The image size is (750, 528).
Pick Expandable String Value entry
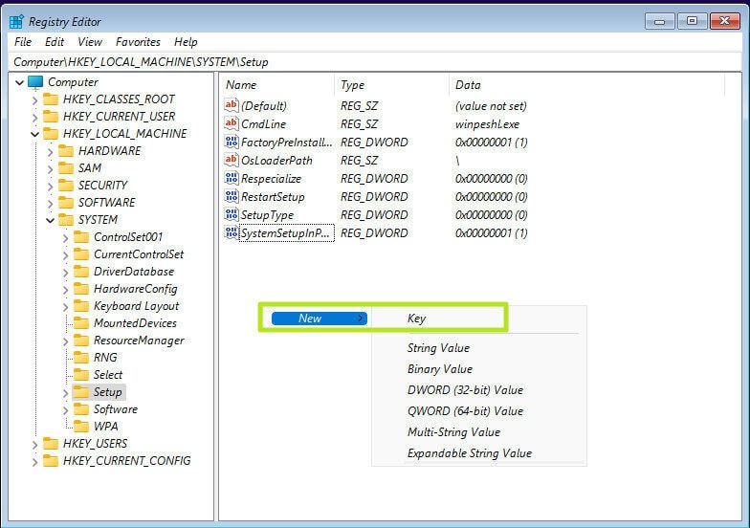(x=469, y=453)
